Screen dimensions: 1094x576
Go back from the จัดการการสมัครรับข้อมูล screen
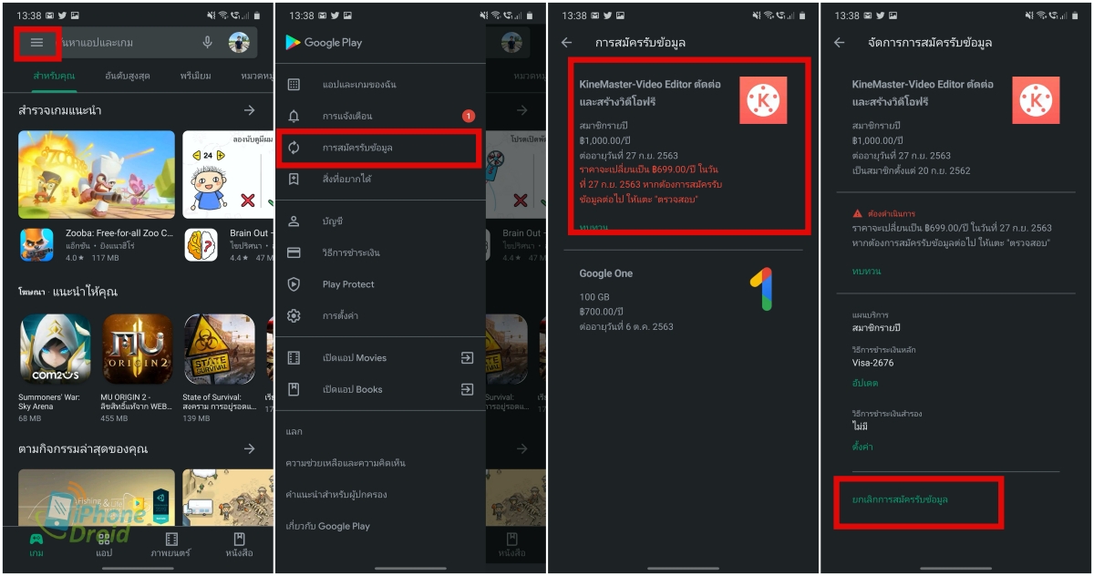[840, 43]
